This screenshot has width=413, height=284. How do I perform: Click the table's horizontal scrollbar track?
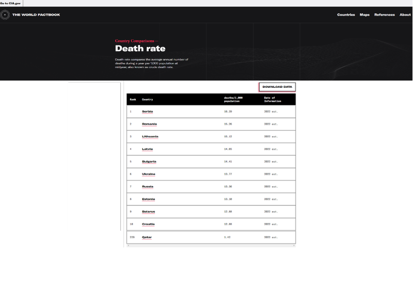(211, 246)
